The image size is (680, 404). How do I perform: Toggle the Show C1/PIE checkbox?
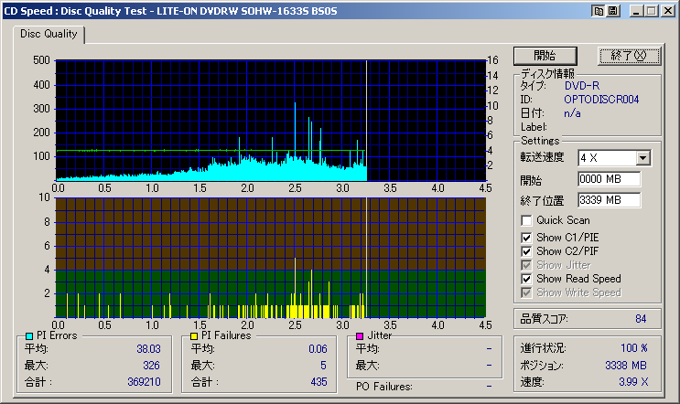point(526,238)
